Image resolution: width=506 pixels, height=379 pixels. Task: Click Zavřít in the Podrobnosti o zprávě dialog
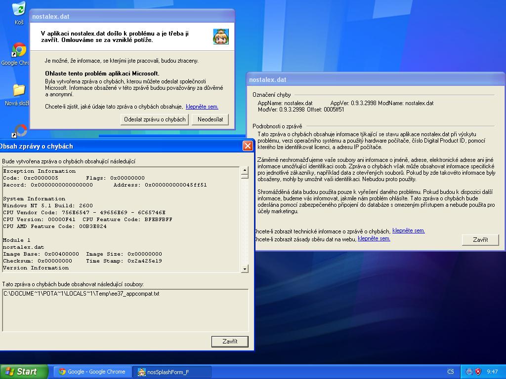click(x=480, y=240)
